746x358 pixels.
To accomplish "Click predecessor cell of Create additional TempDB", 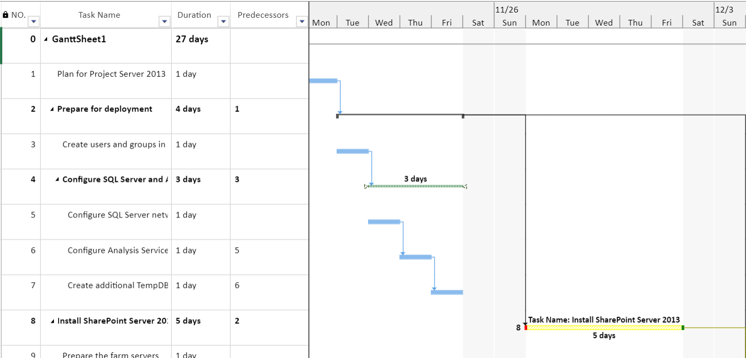I will [x=270, y=292].
